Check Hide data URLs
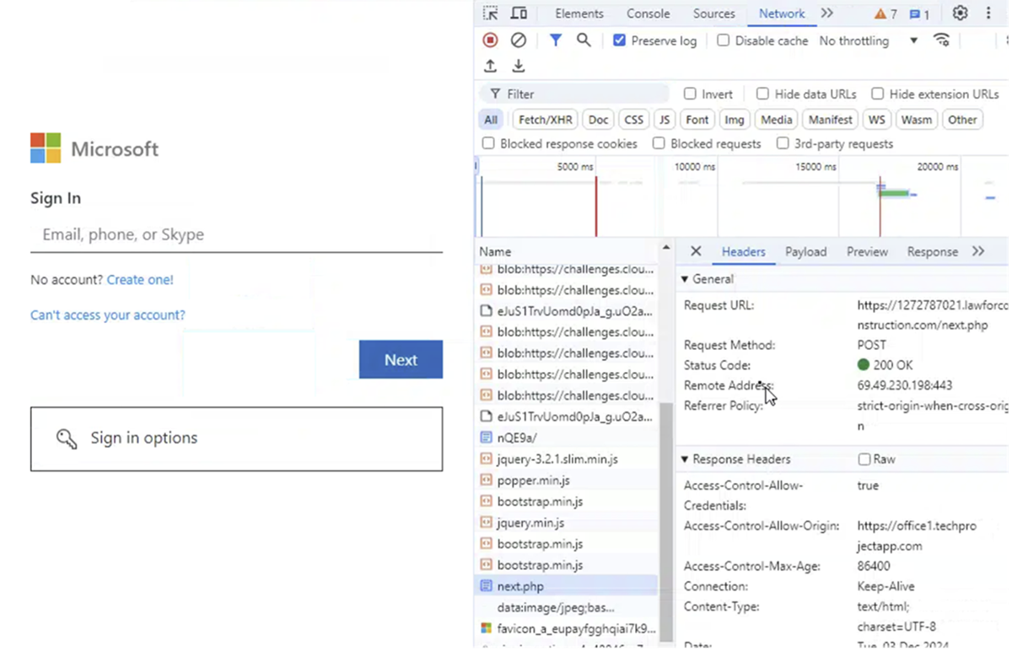 [x=762, y=94]
